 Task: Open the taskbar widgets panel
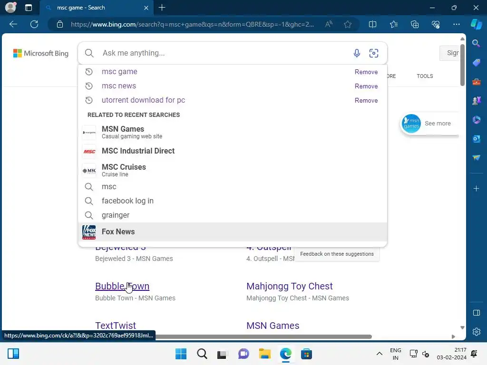point(13,354)
